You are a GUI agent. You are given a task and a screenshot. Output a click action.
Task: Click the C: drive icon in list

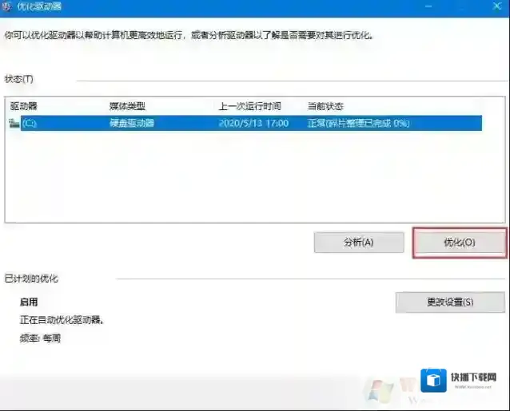point(14,124)
